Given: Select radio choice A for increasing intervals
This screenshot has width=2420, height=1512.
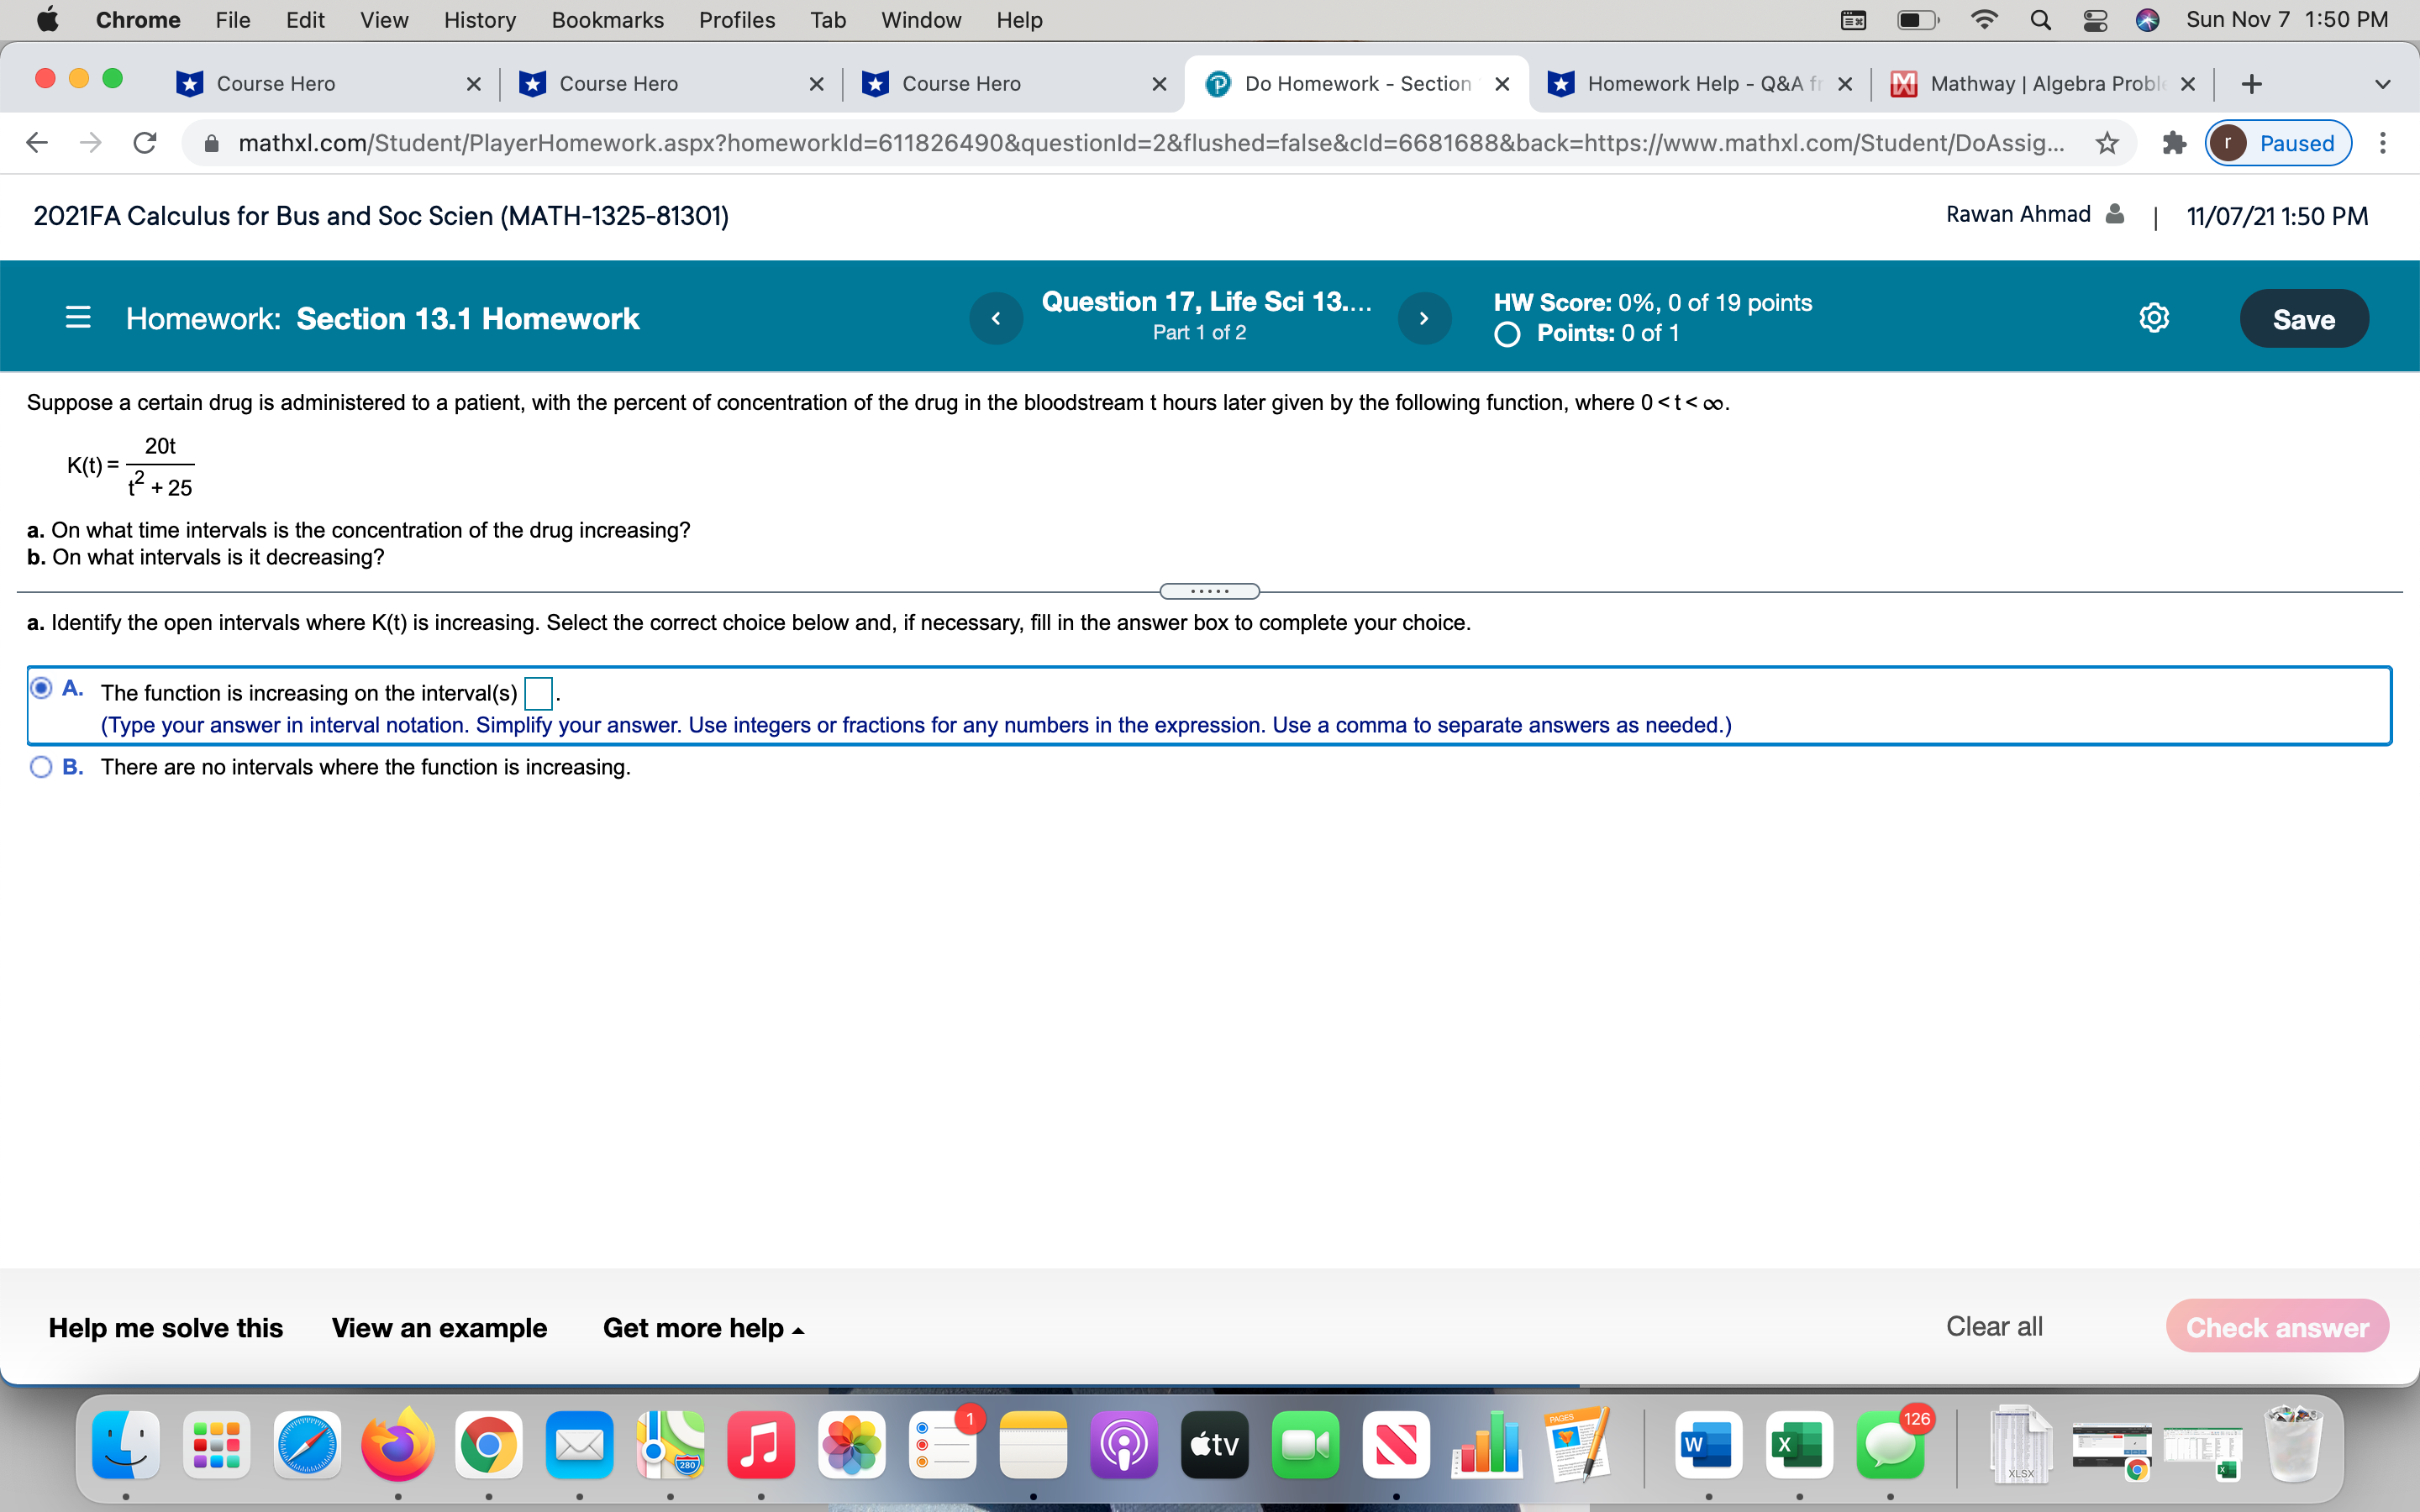Looking at the screenshot, I should [41, 688].
